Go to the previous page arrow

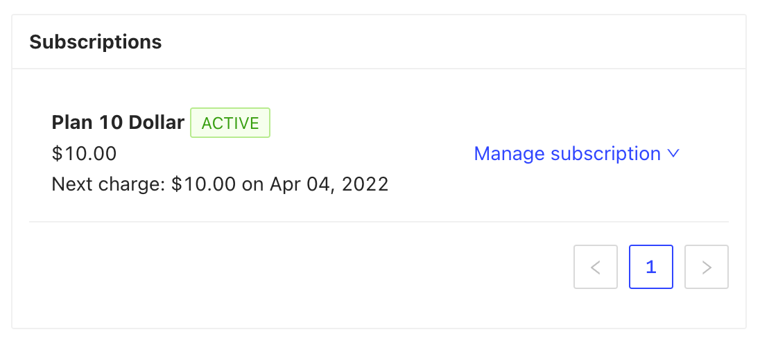point(595,267)
